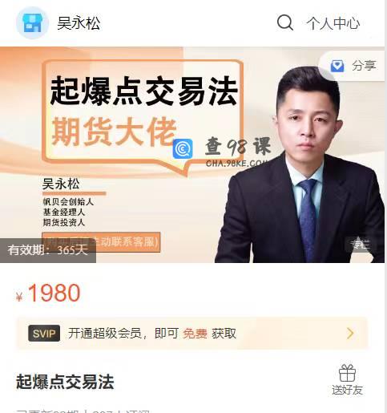This screenshot has width=387, height=413.
Task: Click the SVIP badge
Action: coord(44,334)
